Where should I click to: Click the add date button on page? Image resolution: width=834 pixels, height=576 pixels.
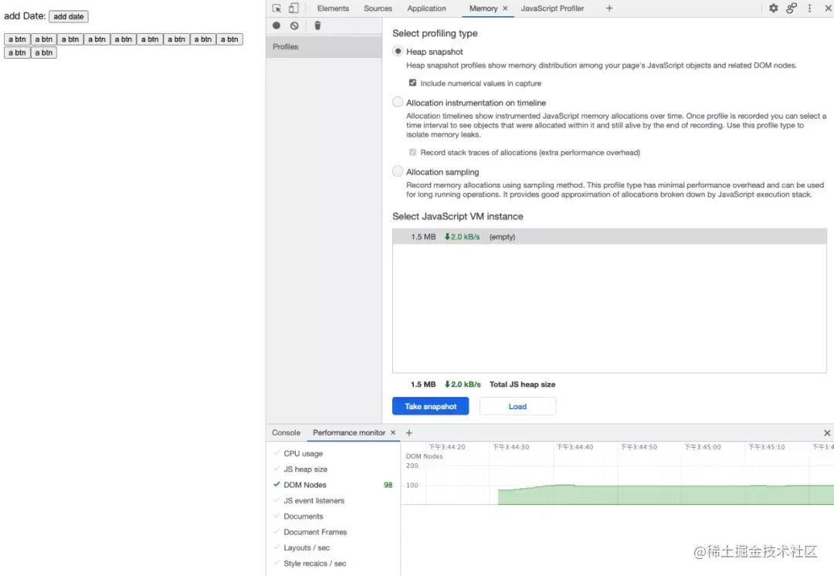coord(69,16)
